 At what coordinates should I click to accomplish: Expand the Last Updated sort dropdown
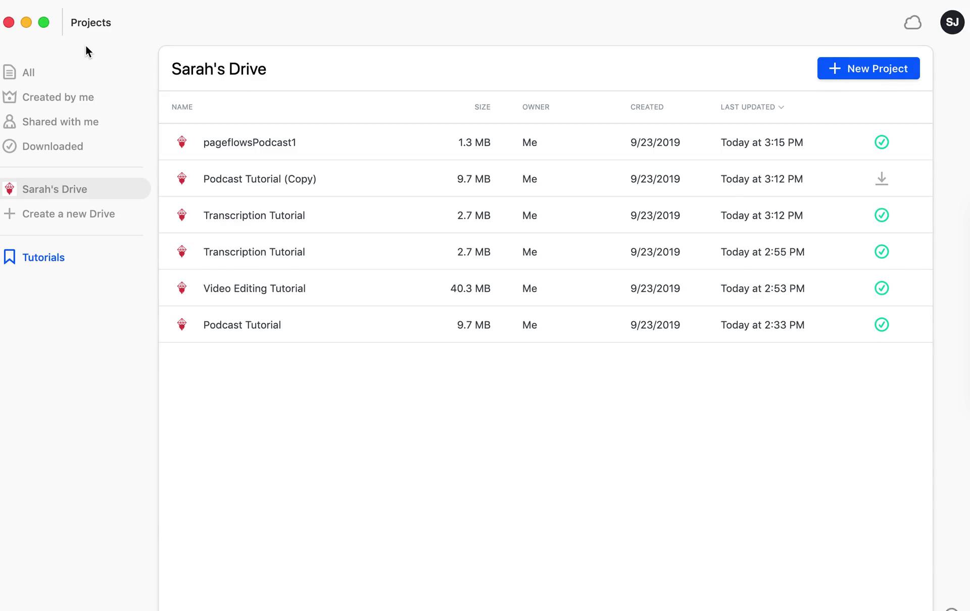click(x=782, y=107)
